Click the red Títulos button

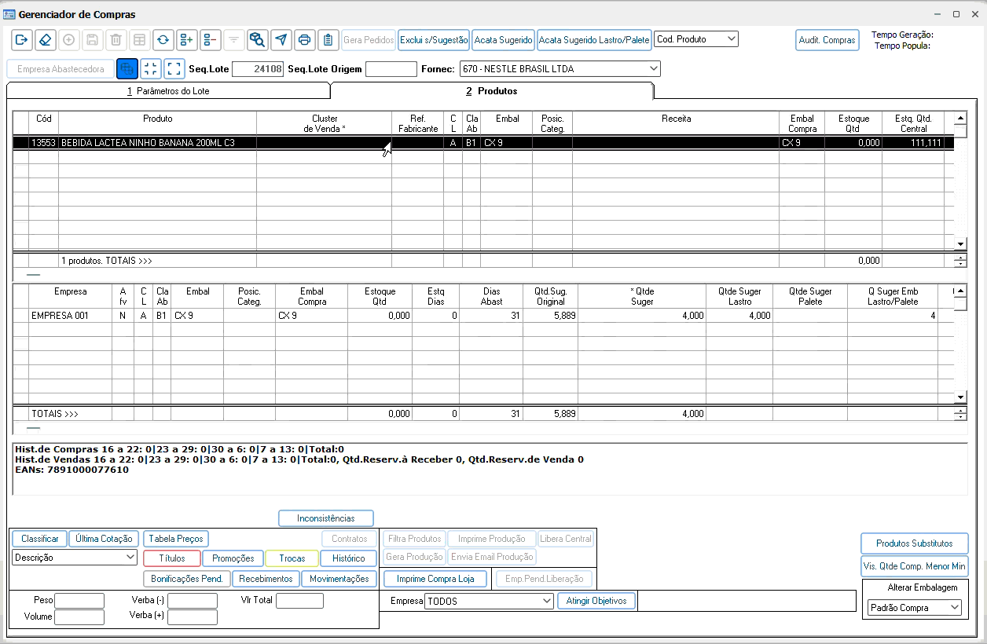[x=172, y=558]
